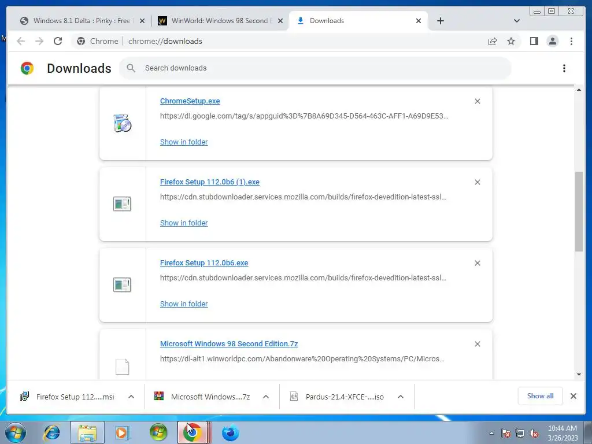This screenshot has height=444, width=592.
Task: Remove Microsoft Windows 98 Second Edition.7z entry
Action: [477, 344]
